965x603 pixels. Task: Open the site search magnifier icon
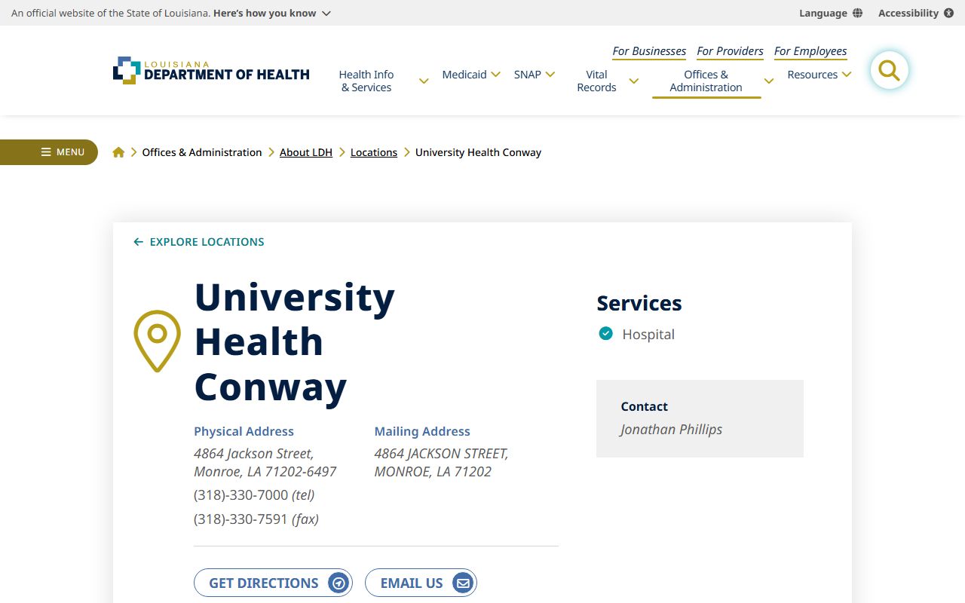890,71
